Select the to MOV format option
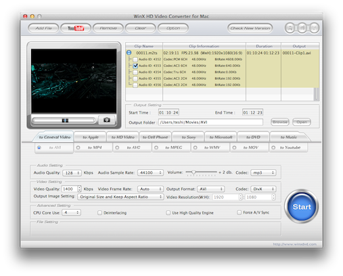Viewport: 343px width, 276px height. coord(234,147)
